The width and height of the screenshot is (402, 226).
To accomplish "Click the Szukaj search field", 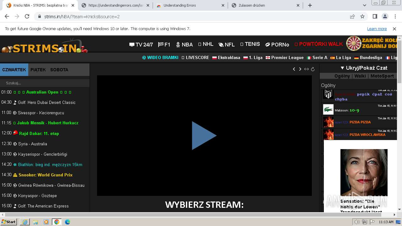I will tap(45, 83).
